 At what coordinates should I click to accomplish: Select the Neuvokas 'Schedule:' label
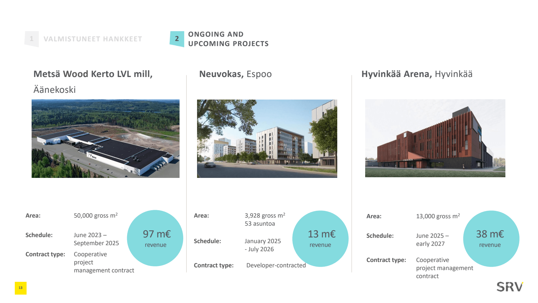[207, 241]
